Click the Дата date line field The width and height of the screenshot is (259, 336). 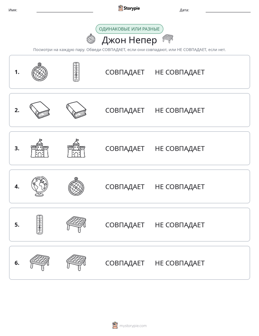coord(228,10)
